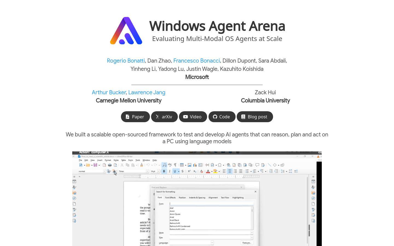Screen dimensions: 394x246
Task: Switch to Indents & Spacing tab in video dialog
Action: (x=197, y=198)
